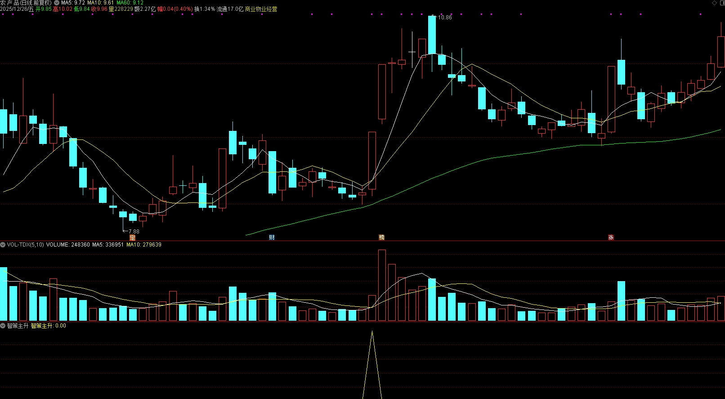Click the 10.86 high price label
Image resolution: width=725 pixels, height=399 pixels.
click(x=444, y=18)
